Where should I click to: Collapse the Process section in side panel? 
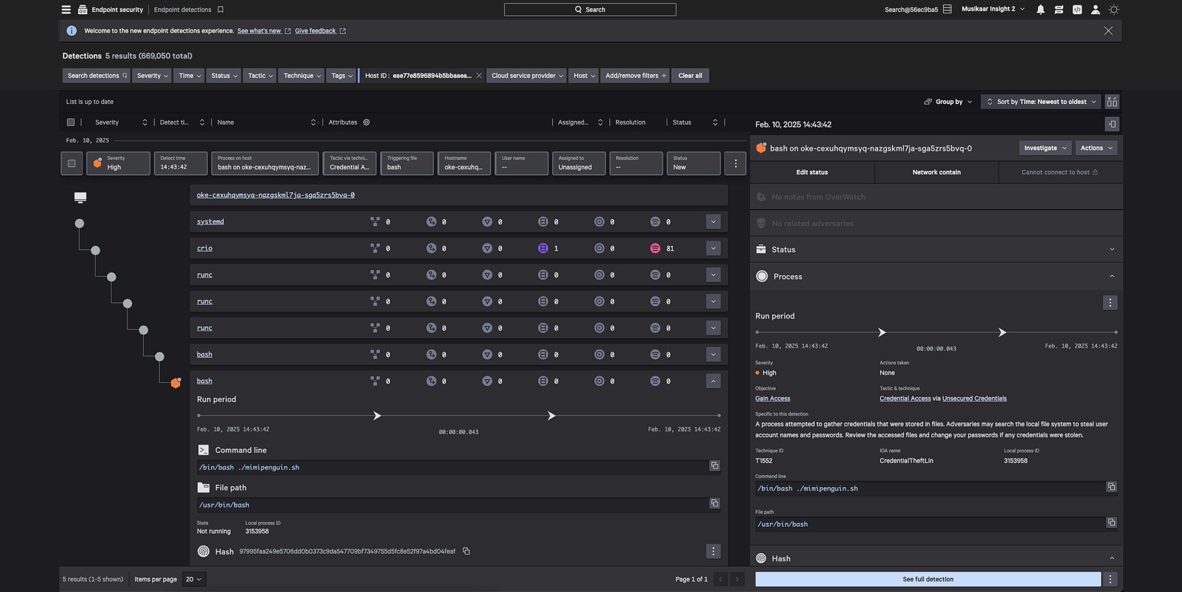(x=1111, y=276)
